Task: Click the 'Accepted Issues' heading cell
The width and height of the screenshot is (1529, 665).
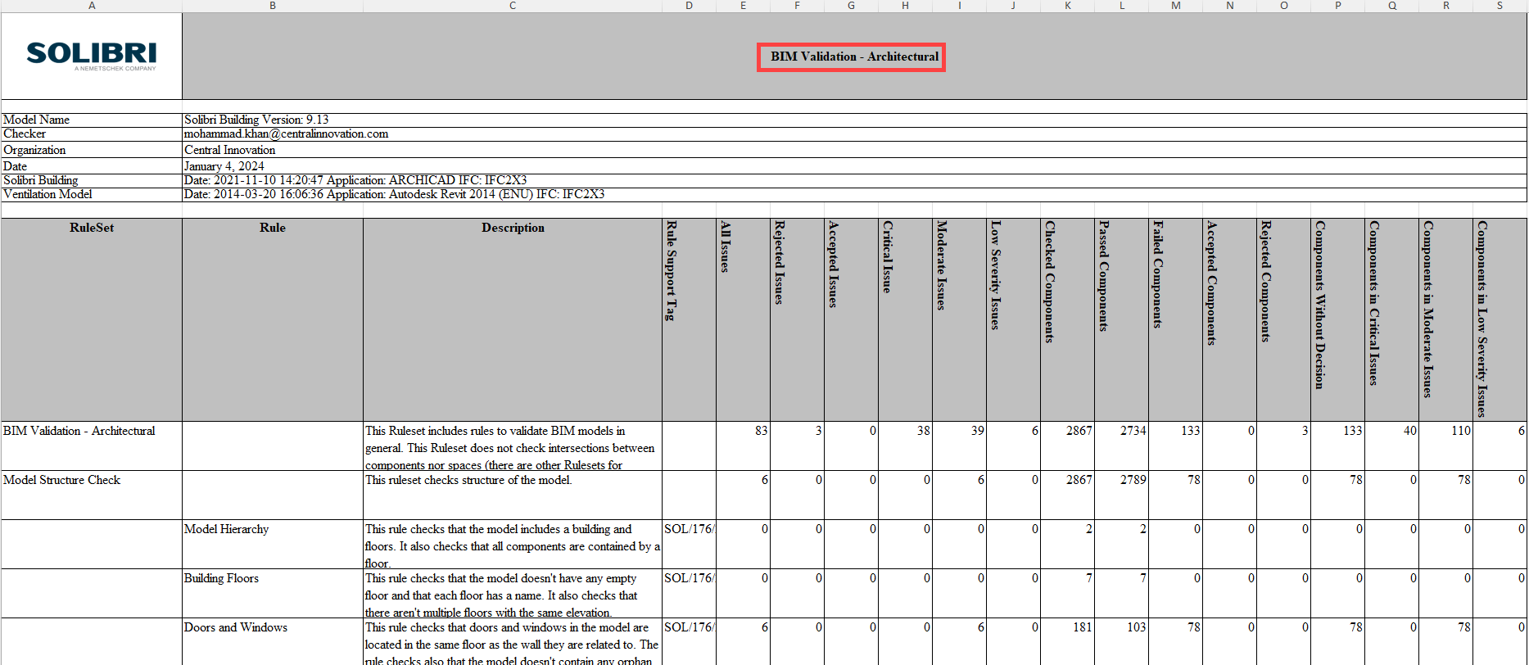Action: 851,319
